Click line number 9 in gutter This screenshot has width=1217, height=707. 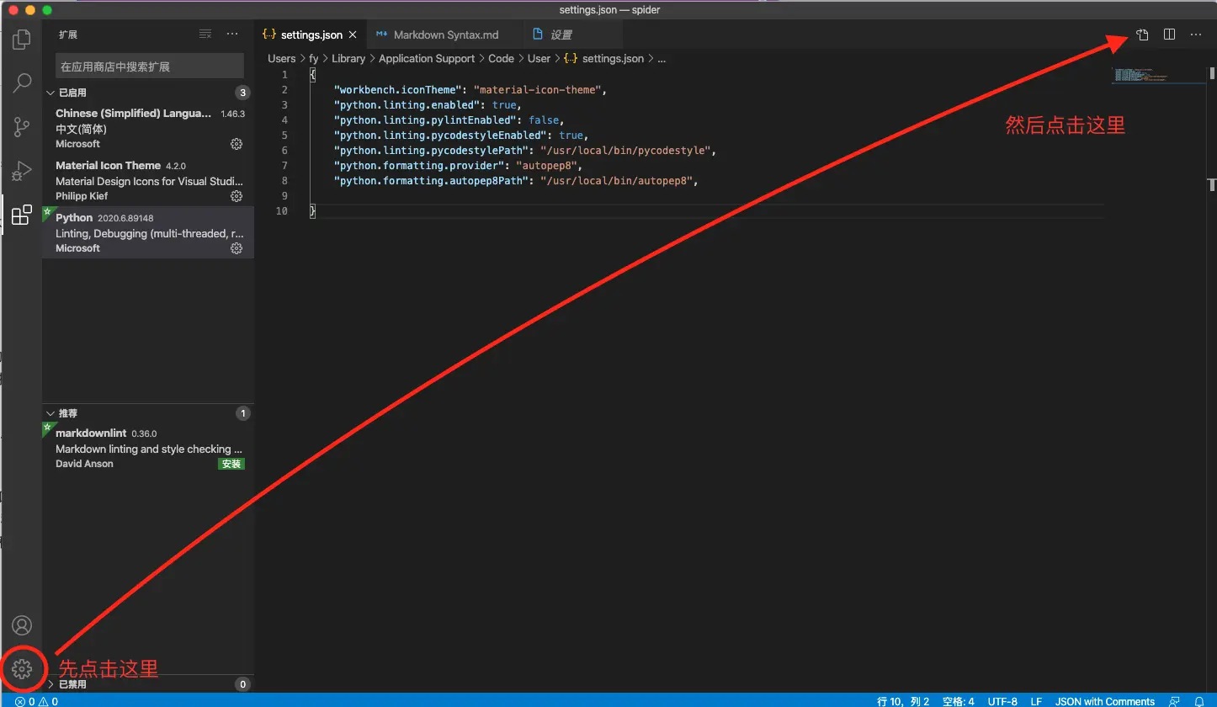click(x=284, y=196)
